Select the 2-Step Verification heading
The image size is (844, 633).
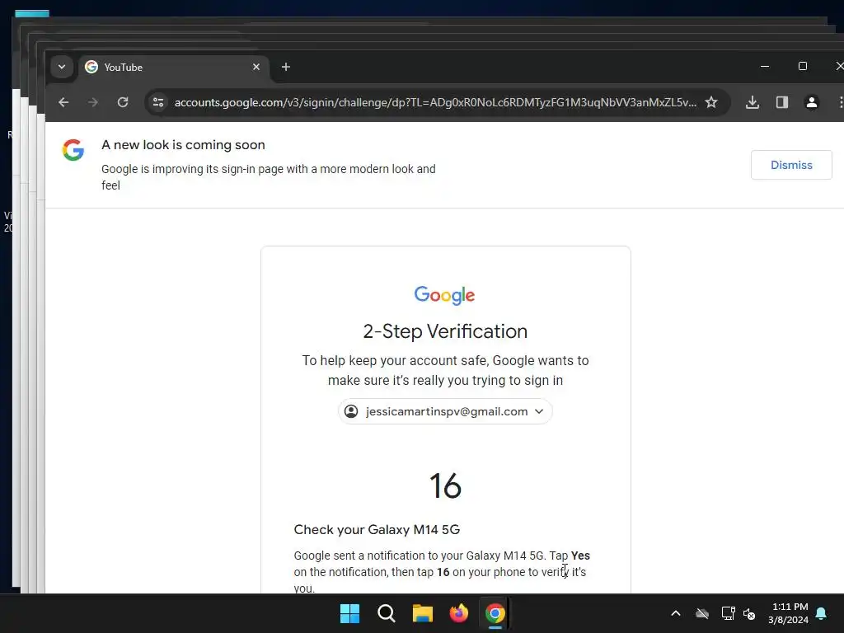445,331
